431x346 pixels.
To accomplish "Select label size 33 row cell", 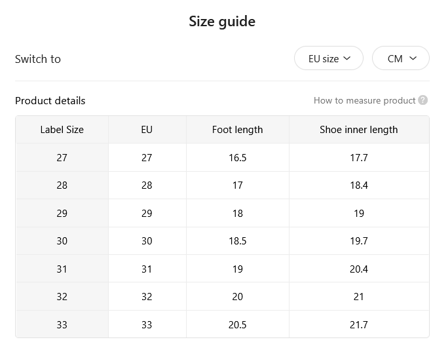I will (62, 324).
